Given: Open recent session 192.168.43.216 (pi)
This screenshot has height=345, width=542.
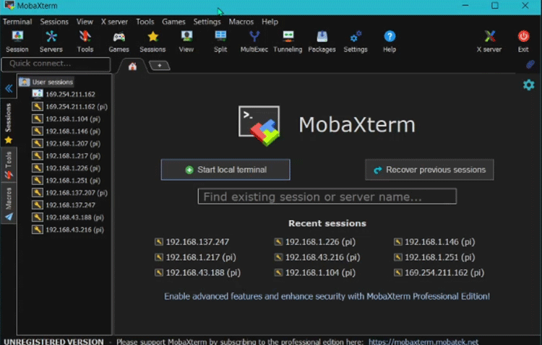Looking at the screenshot, I should [x=317, y=257].
